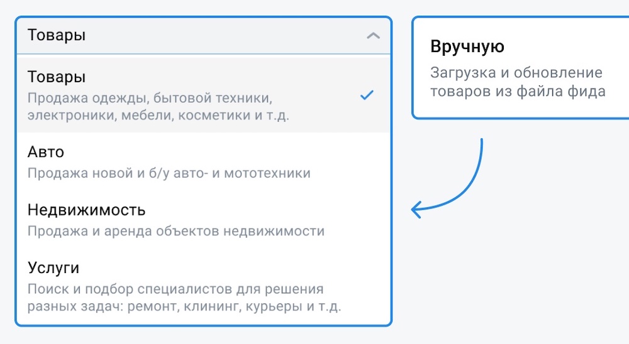Click "Продажа и аренда объектов недвижимости" description
629x344 pixels.
(x=175, y=231)
